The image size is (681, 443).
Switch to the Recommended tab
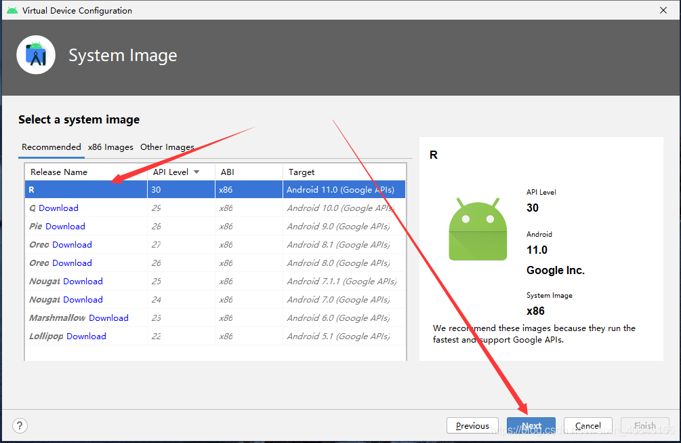click(51, 147)
